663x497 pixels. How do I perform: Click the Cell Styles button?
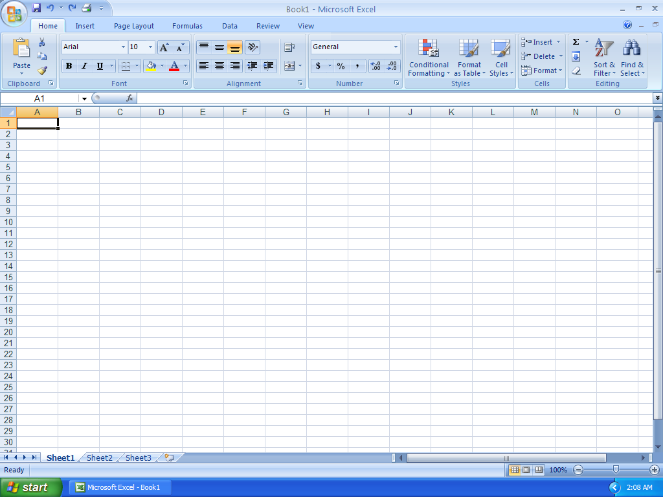coord(500,58)
